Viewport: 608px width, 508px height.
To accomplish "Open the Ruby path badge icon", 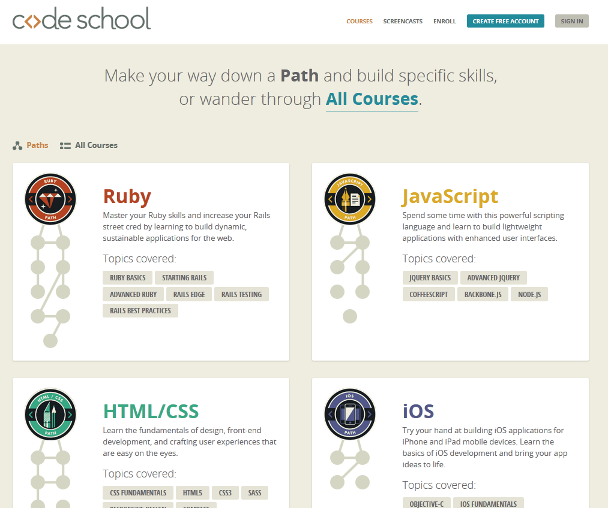I will pyautogui.click(x=50, y=199).
